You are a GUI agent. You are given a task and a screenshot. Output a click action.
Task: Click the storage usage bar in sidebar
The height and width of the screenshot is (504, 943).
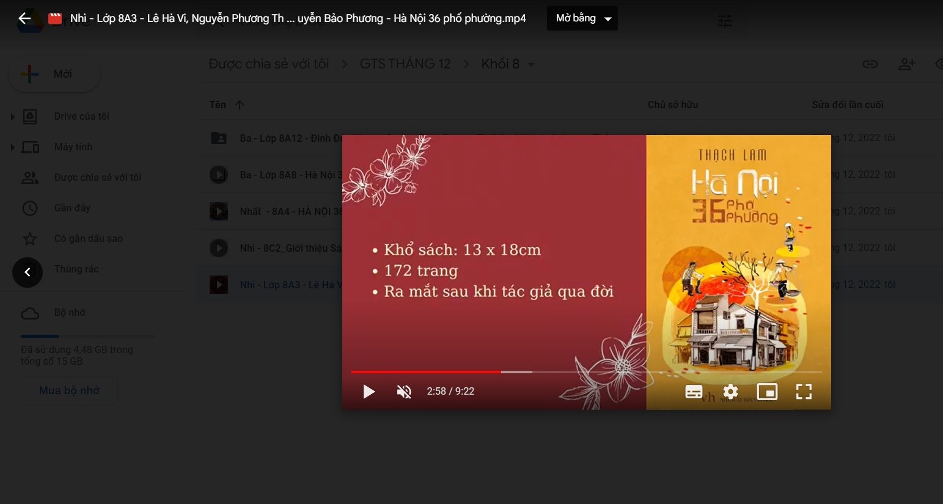pos(87,336)
